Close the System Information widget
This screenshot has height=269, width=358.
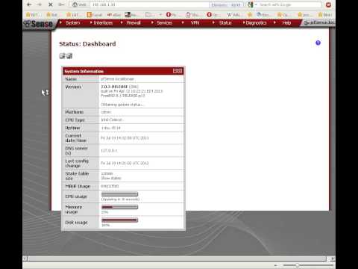[x=180, y=71]
